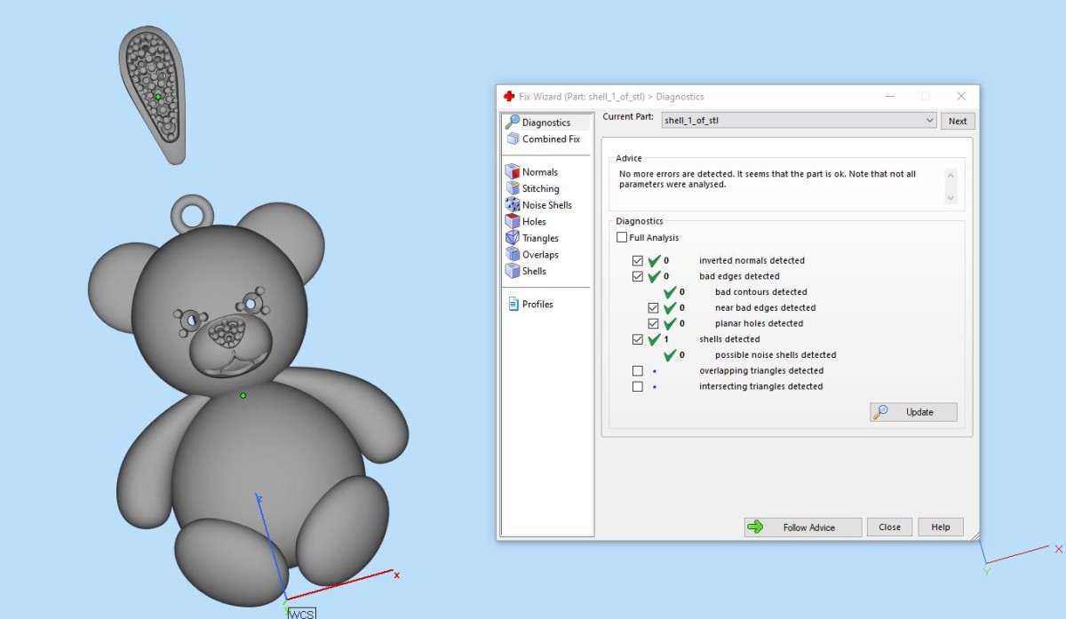Expand the Current Part dropdown
The width and height of the screenshot is (1066, 619).
pos(929,121)
